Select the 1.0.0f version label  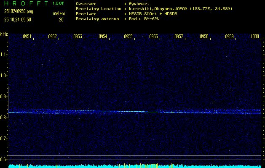click(x=59, y=3)
